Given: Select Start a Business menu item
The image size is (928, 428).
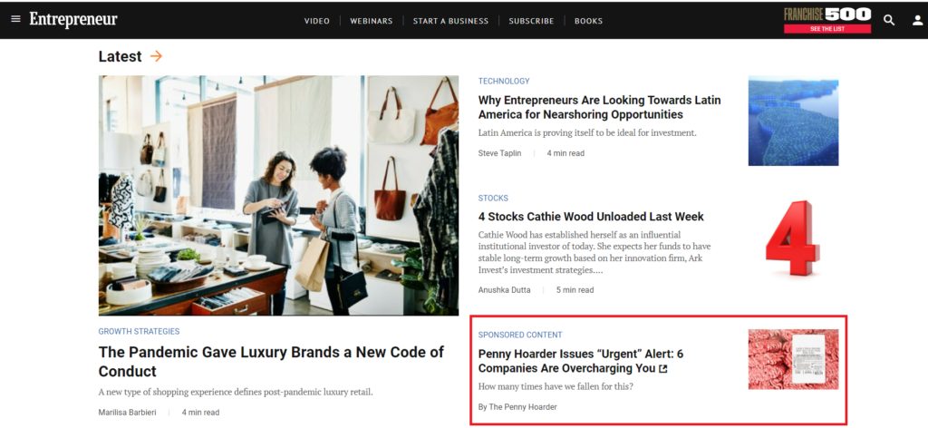Looking at the screenshot, I should (450, 21).
